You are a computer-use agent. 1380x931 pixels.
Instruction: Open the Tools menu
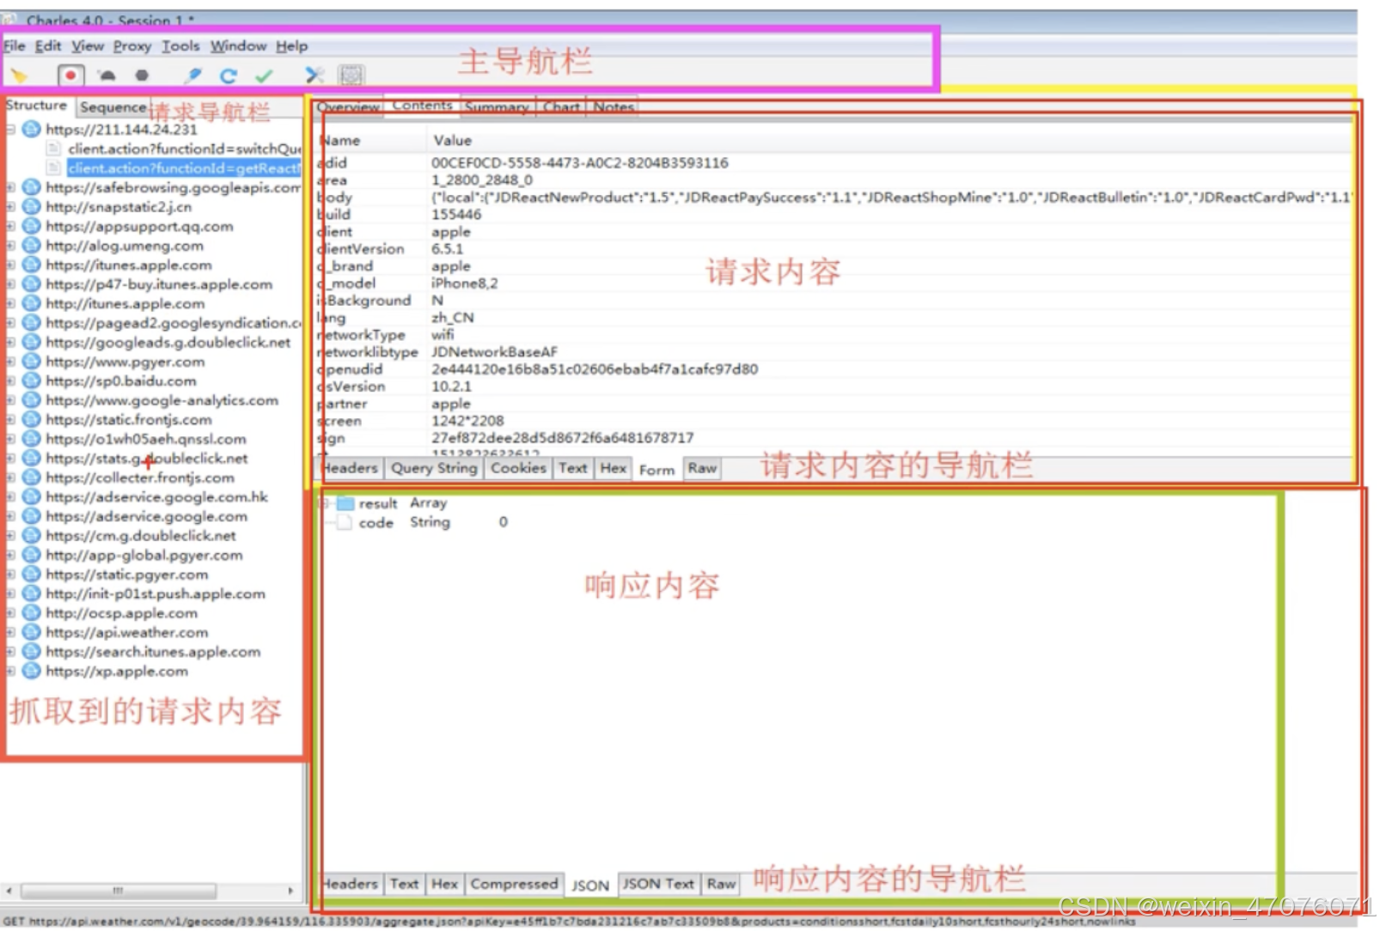click(180, 46)
